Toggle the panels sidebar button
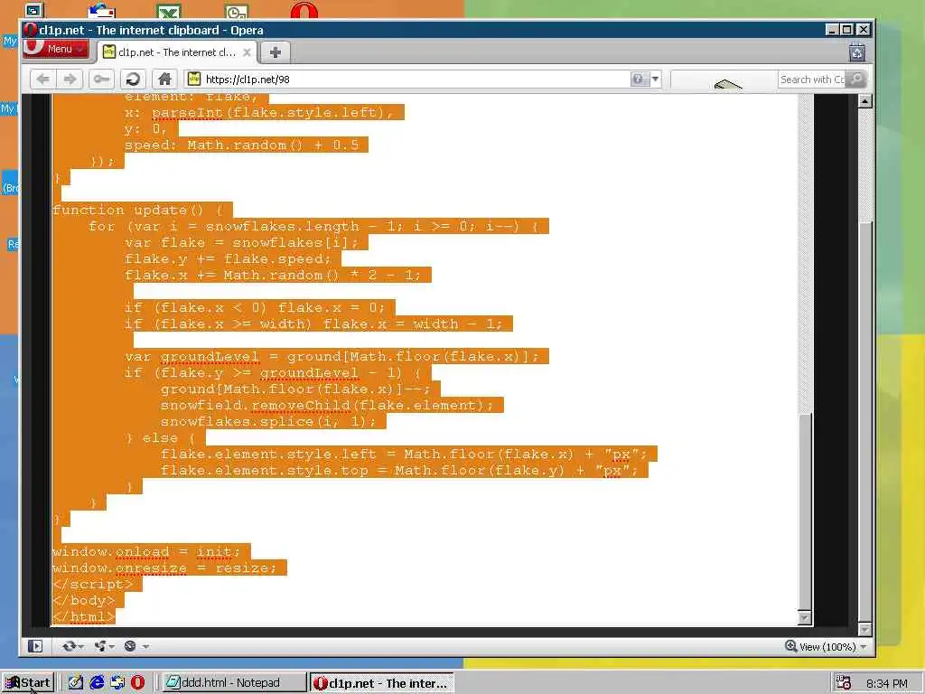This screenshot has width=925, height=694. pyautogui.click(x=35, y=646)
